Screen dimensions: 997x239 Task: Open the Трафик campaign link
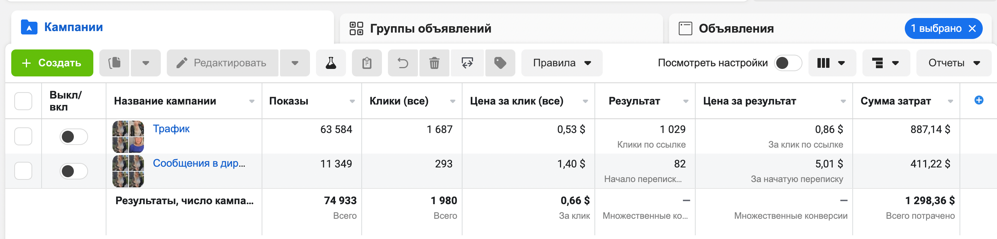[x=171, y=129]
